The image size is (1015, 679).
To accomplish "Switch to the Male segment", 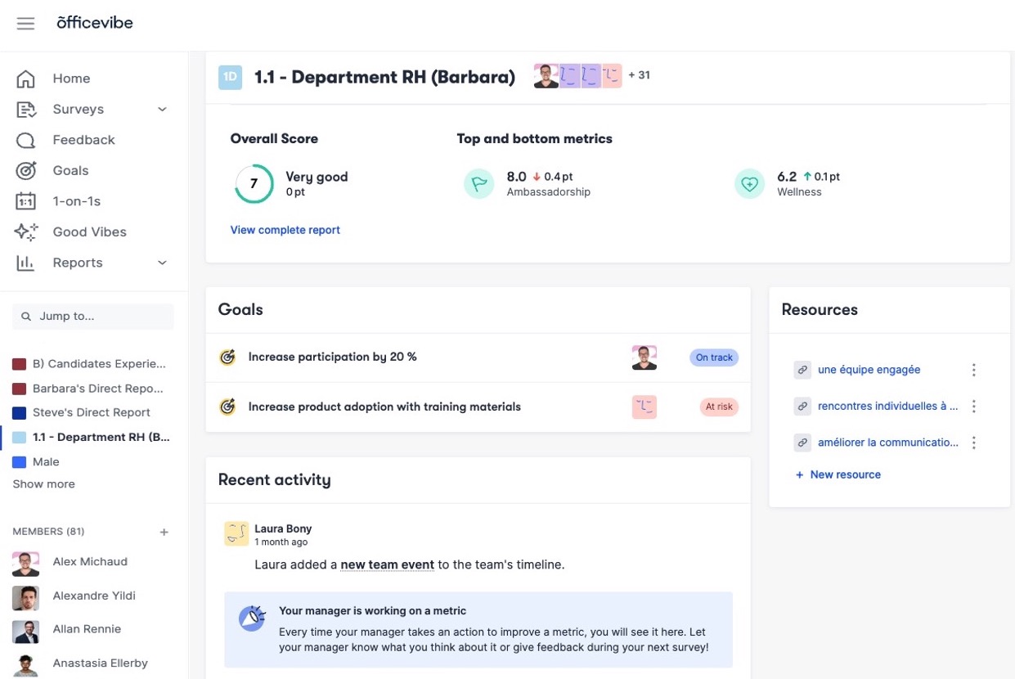I will pyautogui.click(x=46, y=461).
